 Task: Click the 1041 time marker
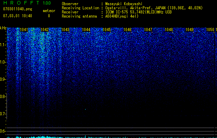(24, 30)
